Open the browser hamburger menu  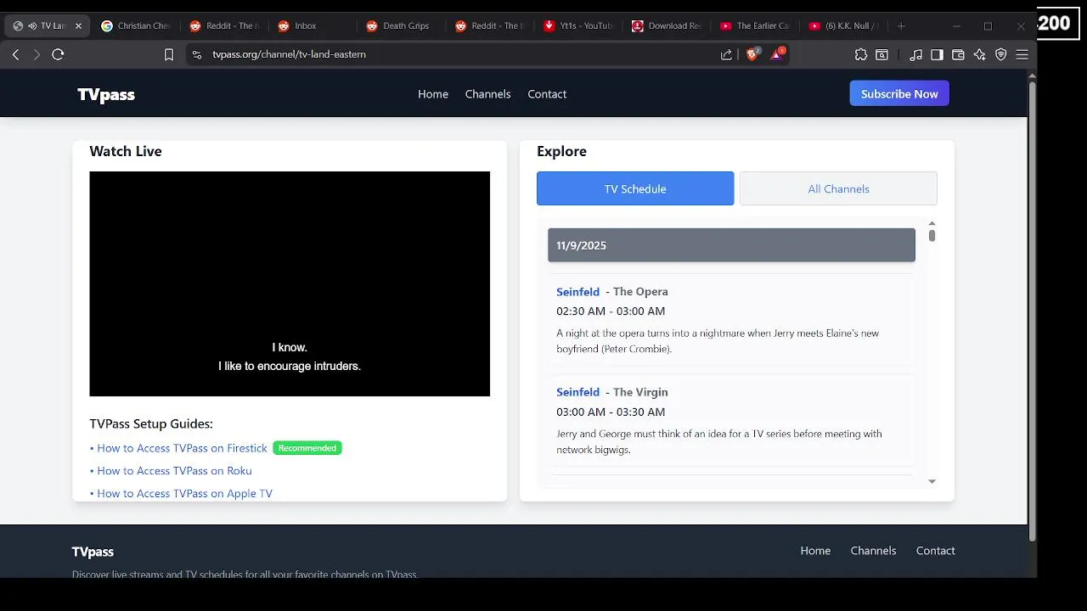tap(1022, 54)
